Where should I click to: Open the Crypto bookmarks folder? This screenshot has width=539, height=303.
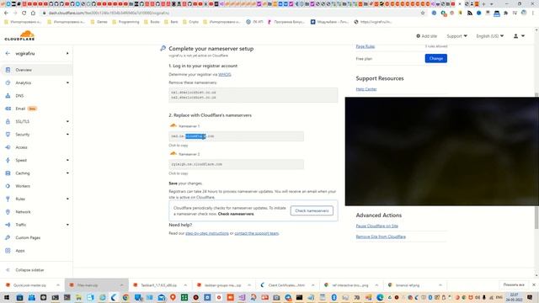tap(191, 22)
